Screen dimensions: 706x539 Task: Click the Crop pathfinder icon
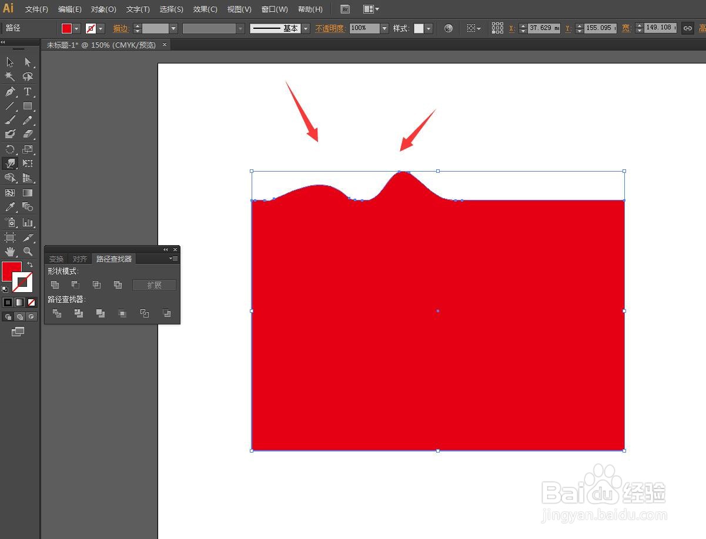(x=122, y=313)
